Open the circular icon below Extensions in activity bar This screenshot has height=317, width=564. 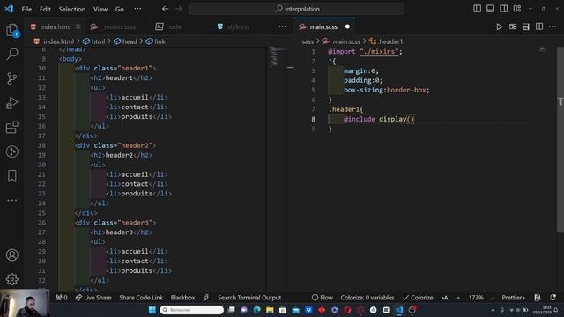(12, 151)
